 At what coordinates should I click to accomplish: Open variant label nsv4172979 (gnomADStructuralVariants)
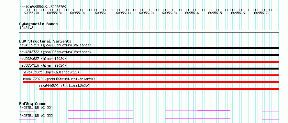tap(59, 79)
